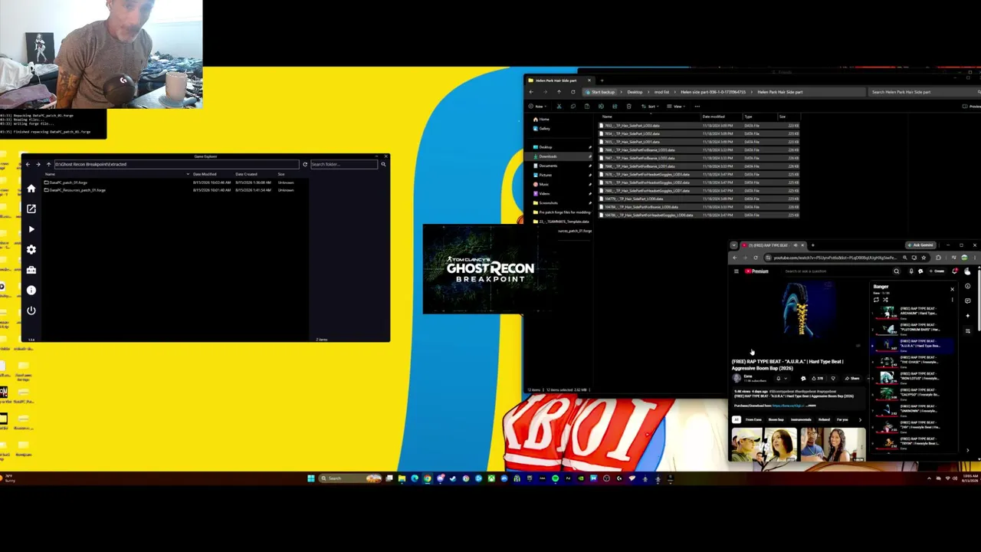Click the Delete trash icon in File Explorer
This screenshot has width=981, height=552.
(628, 107)
